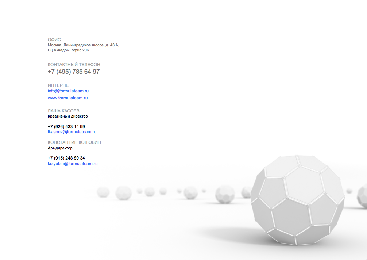
Task: Click the lkasoev@formulateam.ru email address
Action: tap(72, 132)
